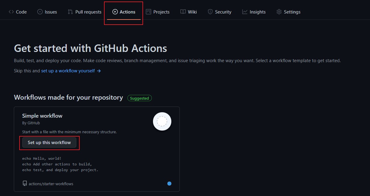Follow the set up a workflow yourself link
The height and width of the screenshot is (196, 370).
tap(68, 71)
